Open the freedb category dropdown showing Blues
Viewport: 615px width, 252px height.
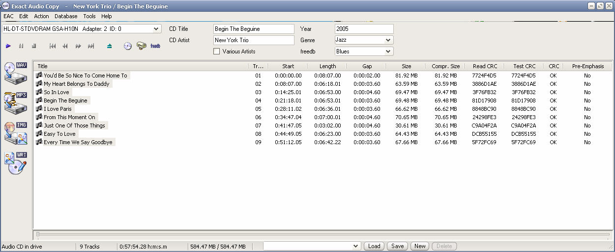click(x=388, y=51)
